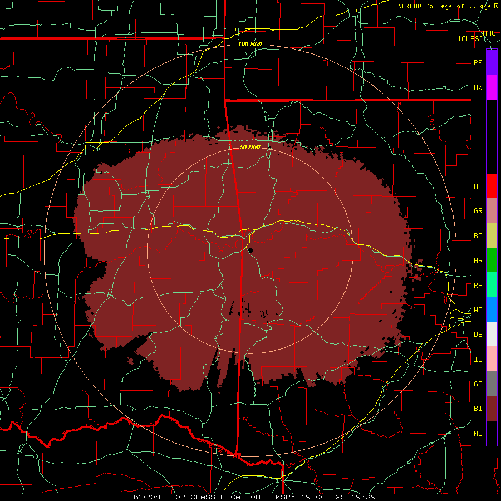Click the 100 NMI range ring label
Image resolution: width=501 pixels, height=501 pixels.
tap(250, 44)
